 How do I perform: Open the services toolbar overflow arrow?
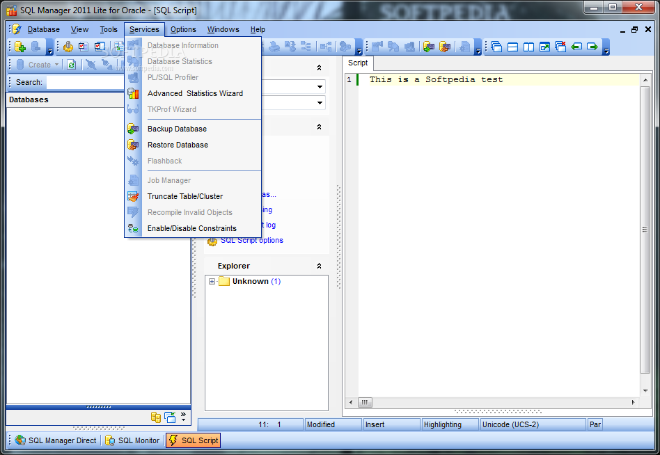478,51
